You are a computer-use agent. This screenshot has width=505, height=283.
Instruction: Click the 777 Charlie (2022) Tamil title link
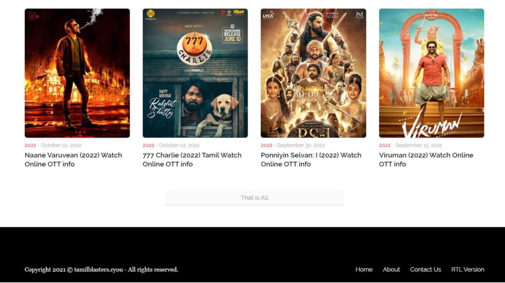[192, 160]
